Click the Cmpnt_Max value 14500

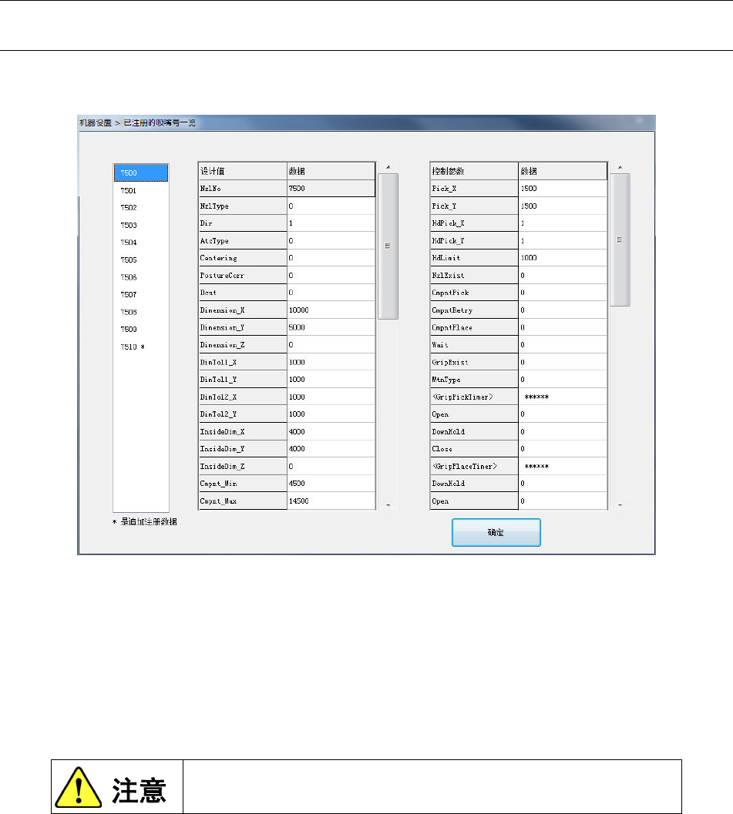tap(331, 501)
